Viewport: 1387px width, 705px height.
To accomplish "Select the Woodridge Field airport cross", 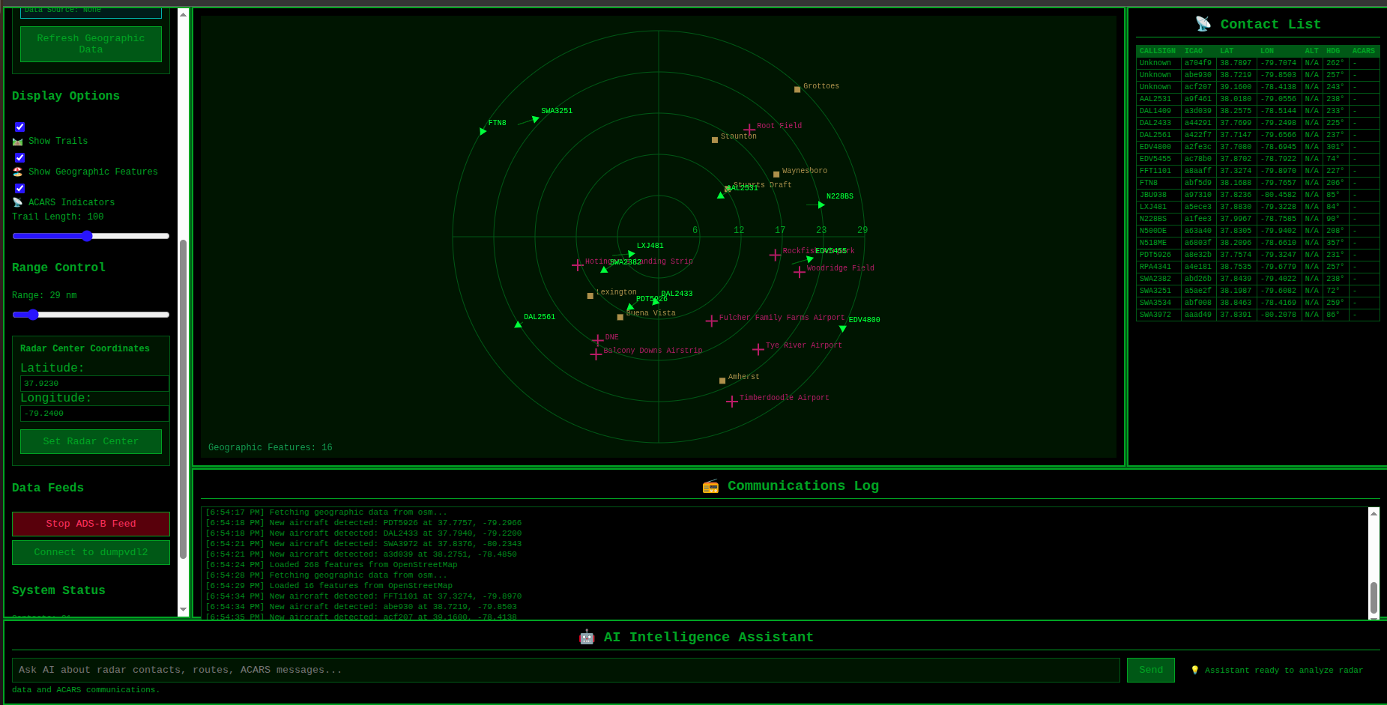I will [x=800, y=272].
